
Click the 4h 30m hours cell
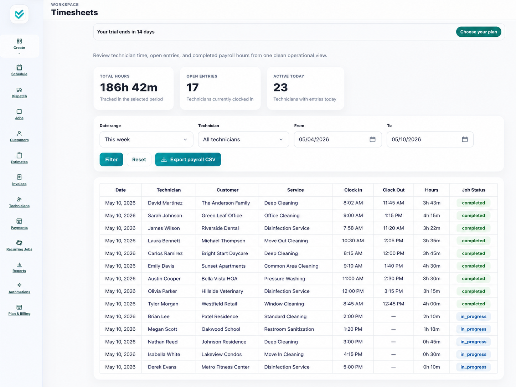[432, 266]
